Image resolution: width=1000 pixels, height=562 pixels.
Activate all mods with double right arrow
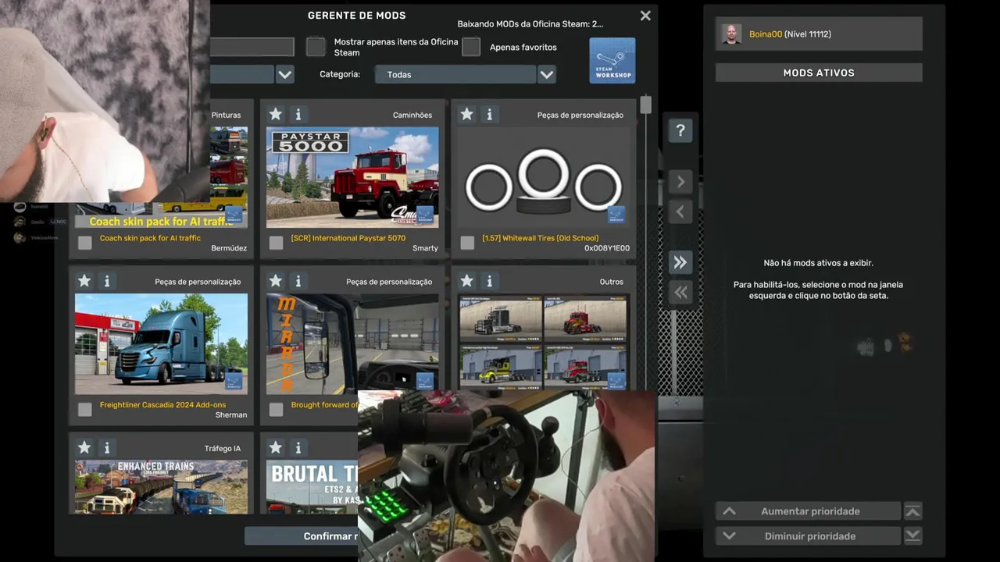[680, 263]
